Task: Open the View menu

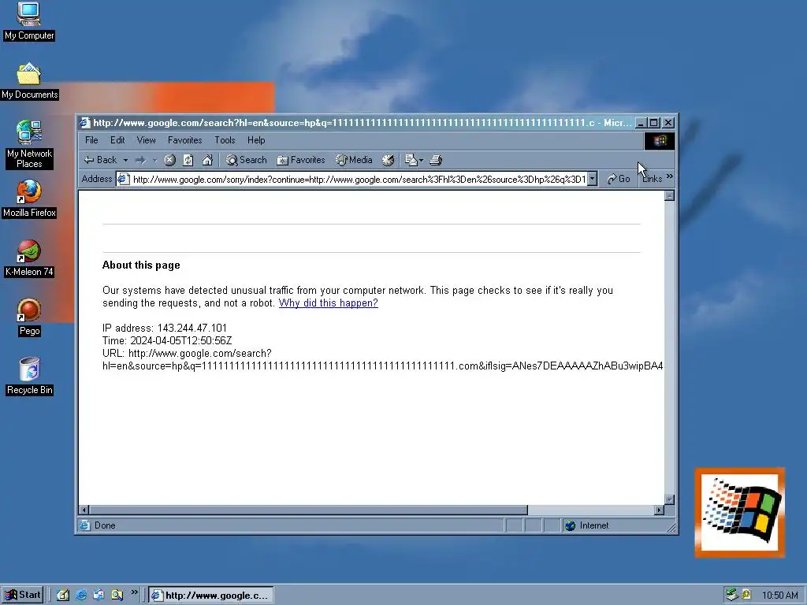Action: 146,140
